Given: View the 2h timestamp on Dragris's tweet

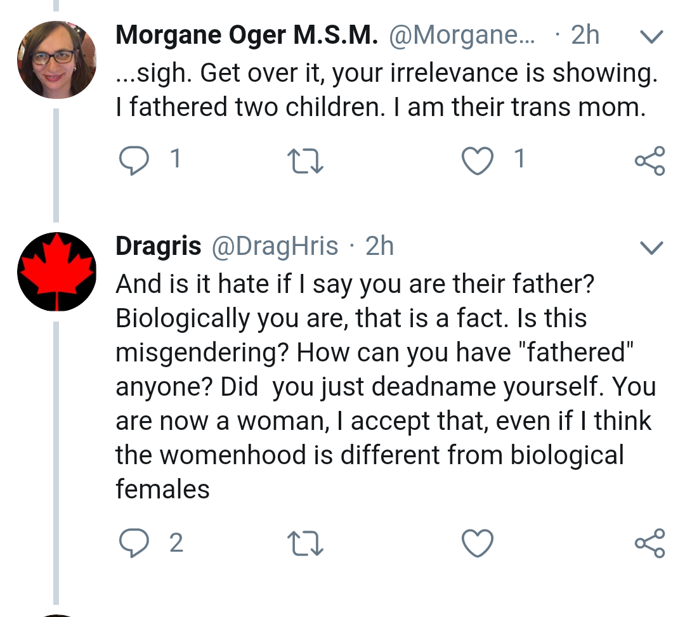Looking at the screenshot, I should [x=379, y=246].
